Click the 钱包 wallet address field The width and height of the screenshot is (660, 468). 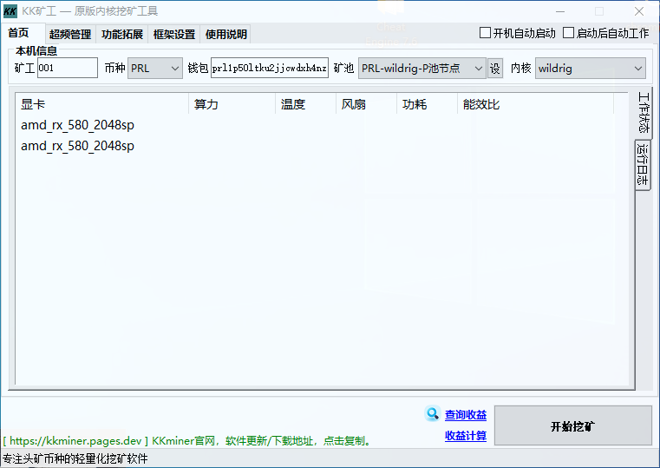[270, 68]
